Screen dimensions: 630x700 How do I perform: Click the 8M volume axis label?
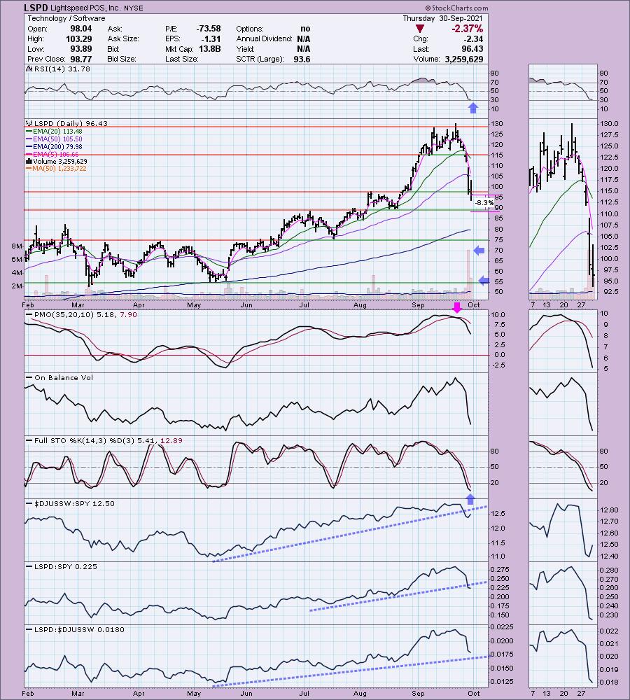coord(17,246)
